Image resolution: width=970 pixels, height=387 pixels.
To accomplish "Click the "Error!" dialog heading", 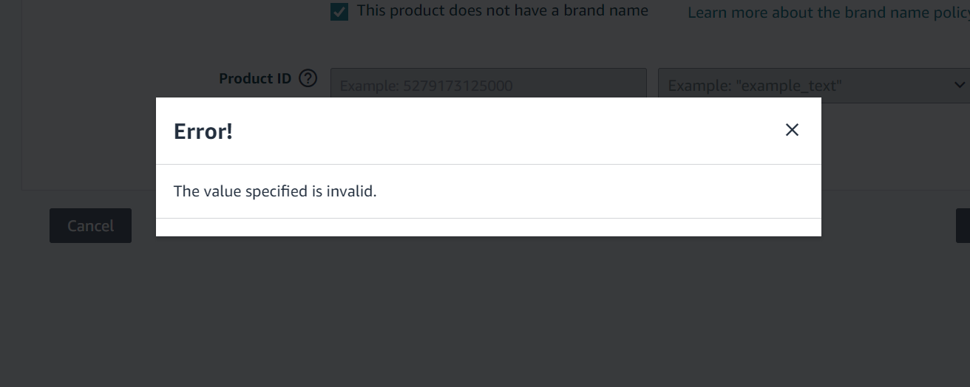I will tap(203, 131).
